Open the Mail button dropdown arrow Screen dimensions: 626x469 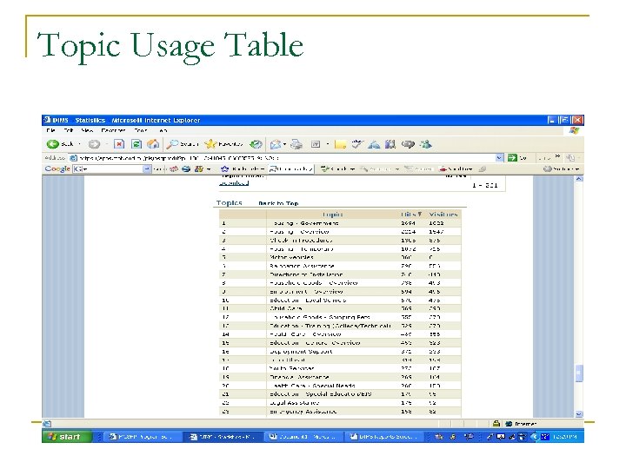(284, 144)
